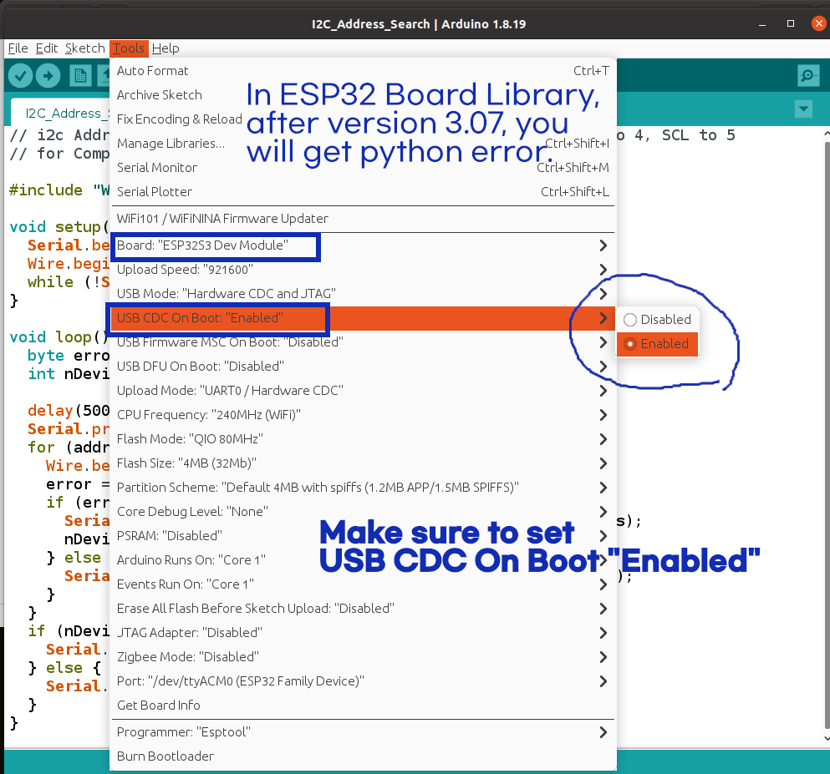Image resolution: width=830 pixels, height=774 pixels.
Task: Open the Sketch menu
Action: (84, 48)
